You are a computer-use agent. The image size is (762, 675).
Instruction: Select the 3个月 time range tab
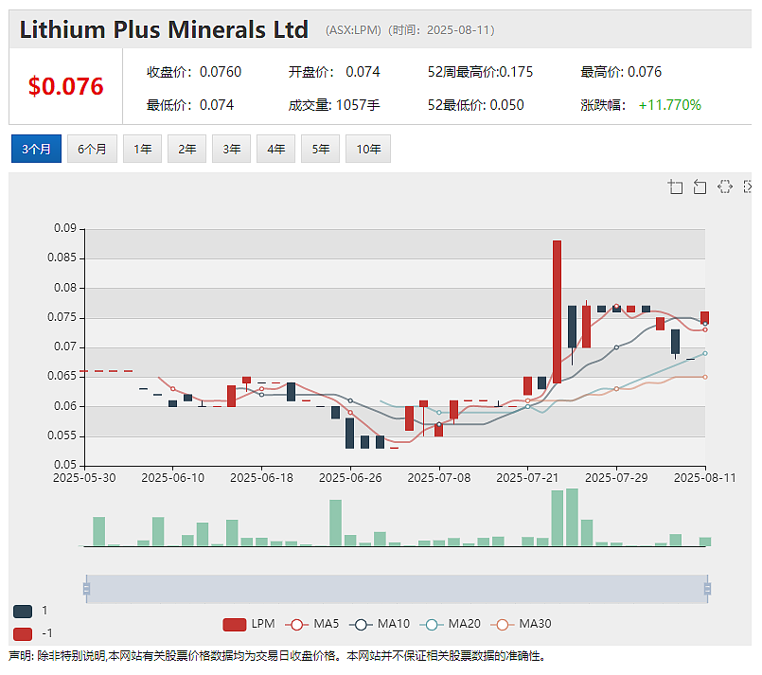click(36, 149)
